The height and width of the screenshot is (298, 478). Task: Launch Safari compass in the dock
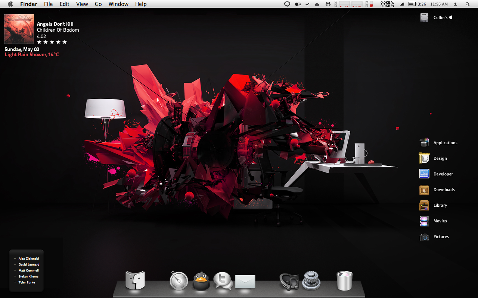point(179,281)
